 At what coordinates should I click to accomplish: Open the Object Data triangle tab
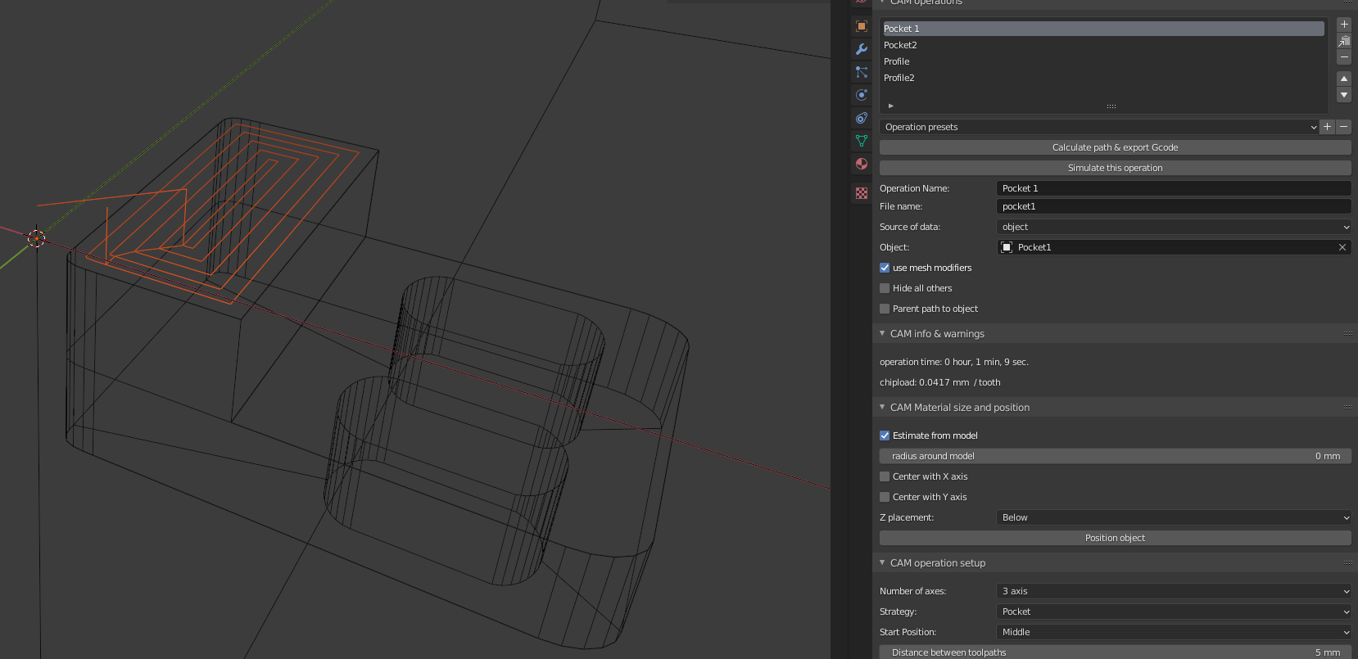861,141
